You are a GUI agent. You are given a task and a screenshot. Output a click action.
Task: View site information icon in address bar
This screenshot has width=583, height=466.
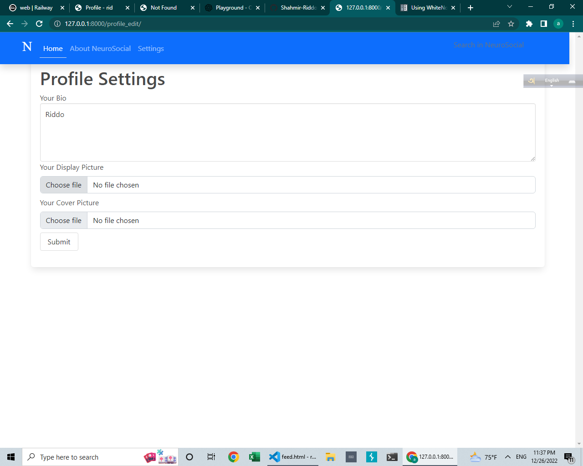point(57,24)
